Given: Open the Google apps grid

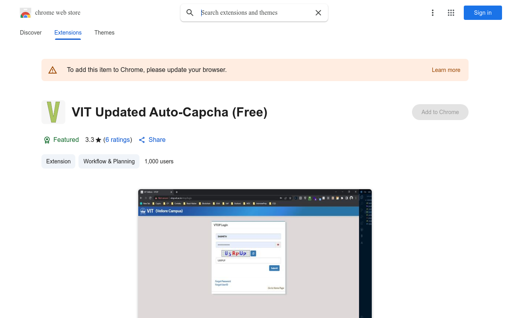Looking at the screenshot, I should click(x=451, y=13).
